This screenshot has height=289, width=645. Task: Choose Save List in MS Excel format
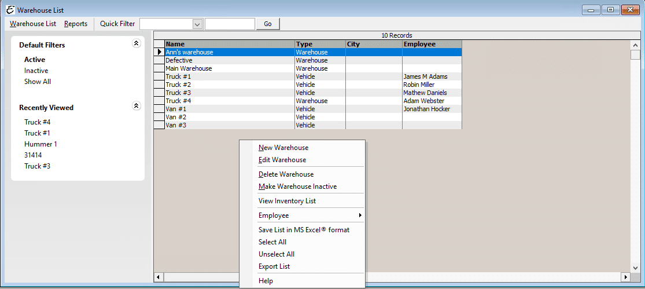304,230
